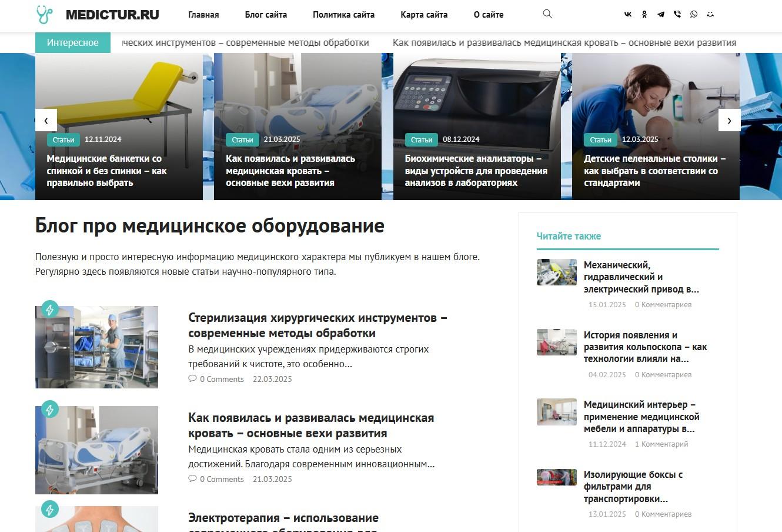Open the Карта сайта menu item
Screen dimensions: 782x532
point(424,15)
